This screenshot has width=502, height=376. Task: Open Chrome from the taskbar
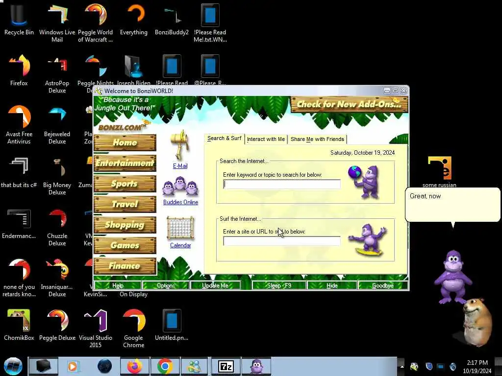pyautogui.click(x=165, y=366)
